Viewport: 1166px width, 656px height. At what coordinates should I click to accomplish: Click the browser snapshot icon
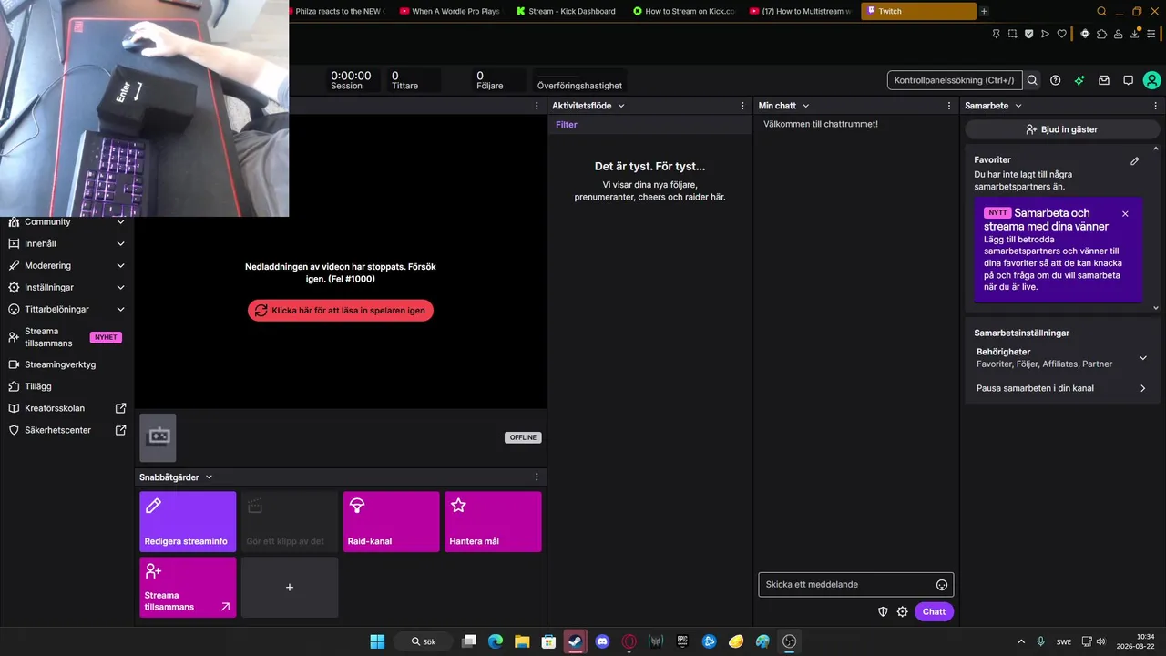(x=1012, y=34)
